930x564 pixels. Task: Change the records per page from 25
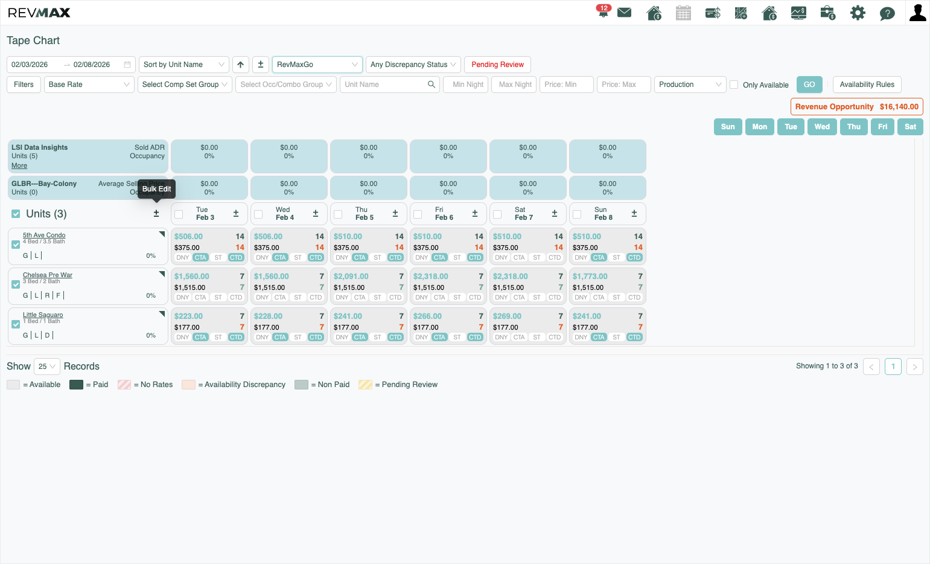tap(47, 367)
